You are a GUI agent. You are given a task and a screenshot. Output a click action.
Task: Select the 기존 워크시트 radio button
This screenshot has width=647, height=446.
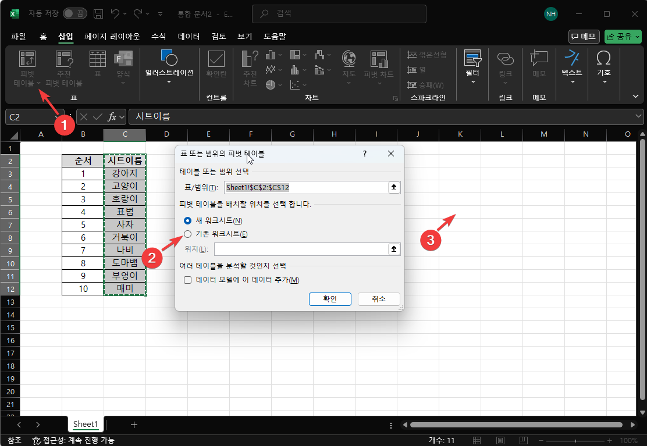coord(187,234)
